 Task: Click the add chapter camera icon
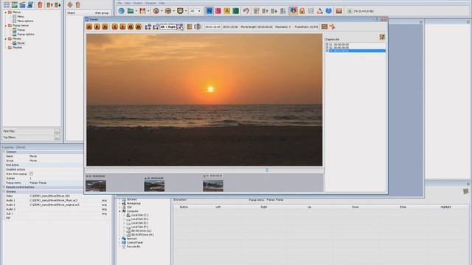[x=148, y=26]
